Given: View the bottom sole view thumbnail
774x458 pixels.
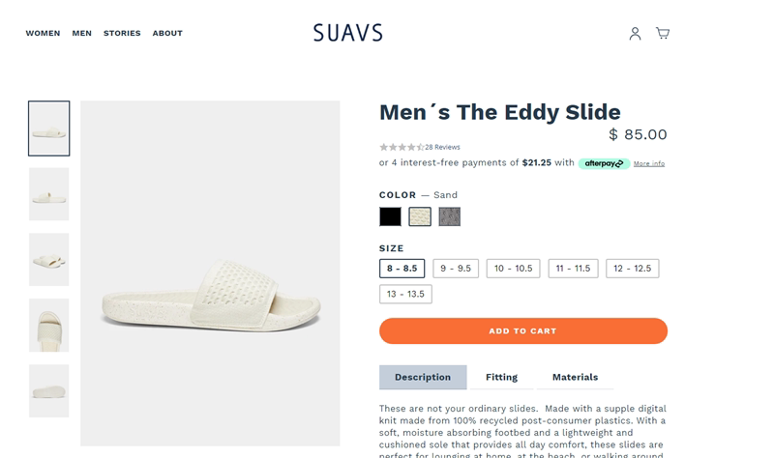Looking at the screenshot, I should (x=48, y=390).
